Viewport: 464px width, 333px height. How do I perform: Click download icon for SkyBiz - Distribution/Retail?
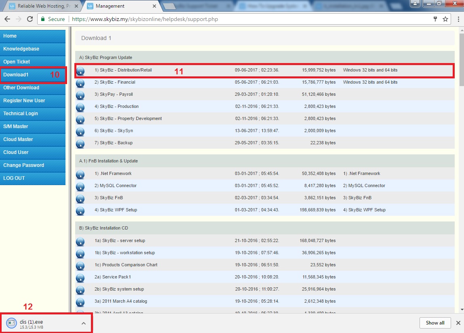tap(80, 71)
